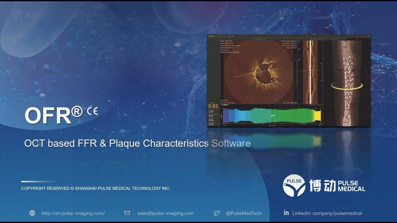Viewport: 397px width, 223px height.
Task: Jump to the last frame in the OCT viewer
Action: click(264, 39)
